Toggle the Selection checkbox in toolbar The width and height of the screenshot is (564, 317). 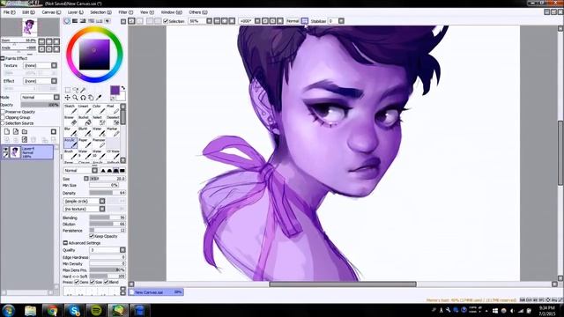tap(166, 21)
